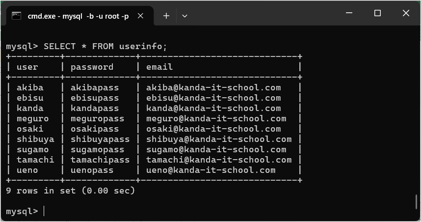Click the 'email' column header

[x=159, y=67]
